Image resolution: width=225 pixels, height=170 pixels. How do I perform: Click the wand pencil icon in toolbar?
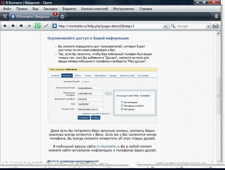coord(46,26)
